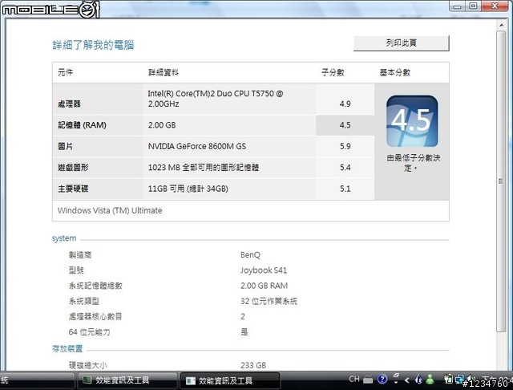
Task: Click the 4.5 base score badge
Action: point(412,121)
